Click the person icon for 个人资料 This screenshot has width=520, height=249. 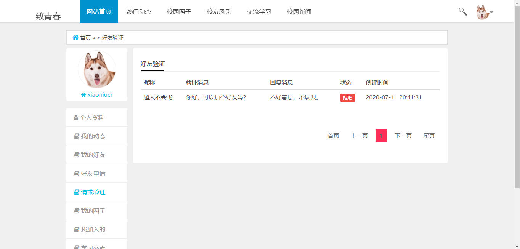point(76,118)
